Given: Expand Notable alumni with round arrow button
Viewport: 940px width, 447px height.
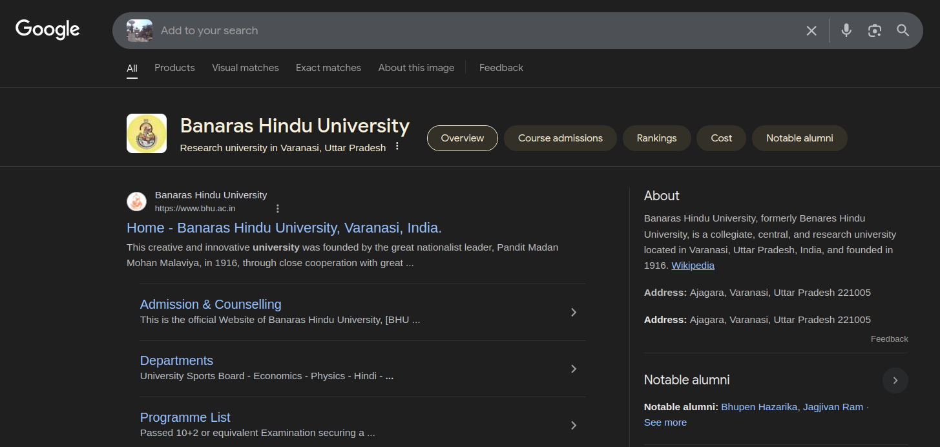Looking at the screenshot, I should (895, 380).
